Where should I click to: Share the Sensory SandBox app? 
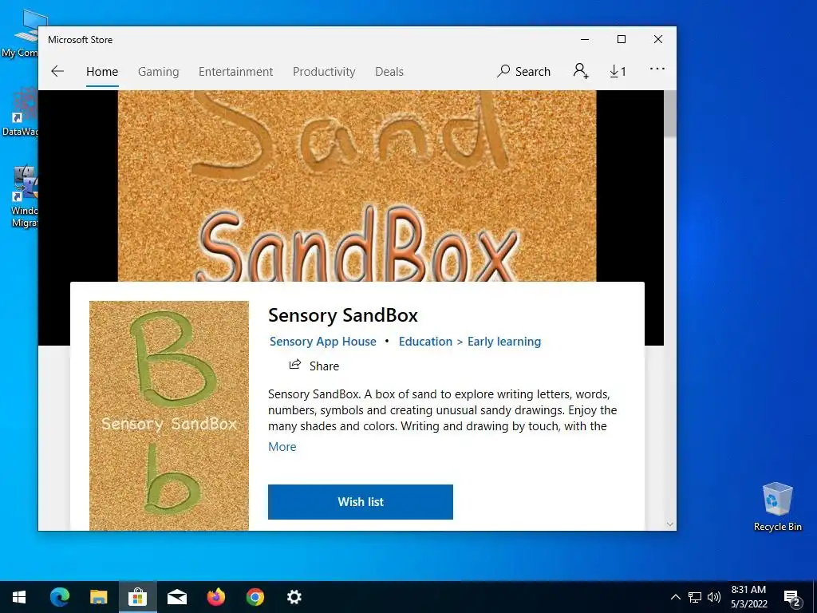[314, 366]
